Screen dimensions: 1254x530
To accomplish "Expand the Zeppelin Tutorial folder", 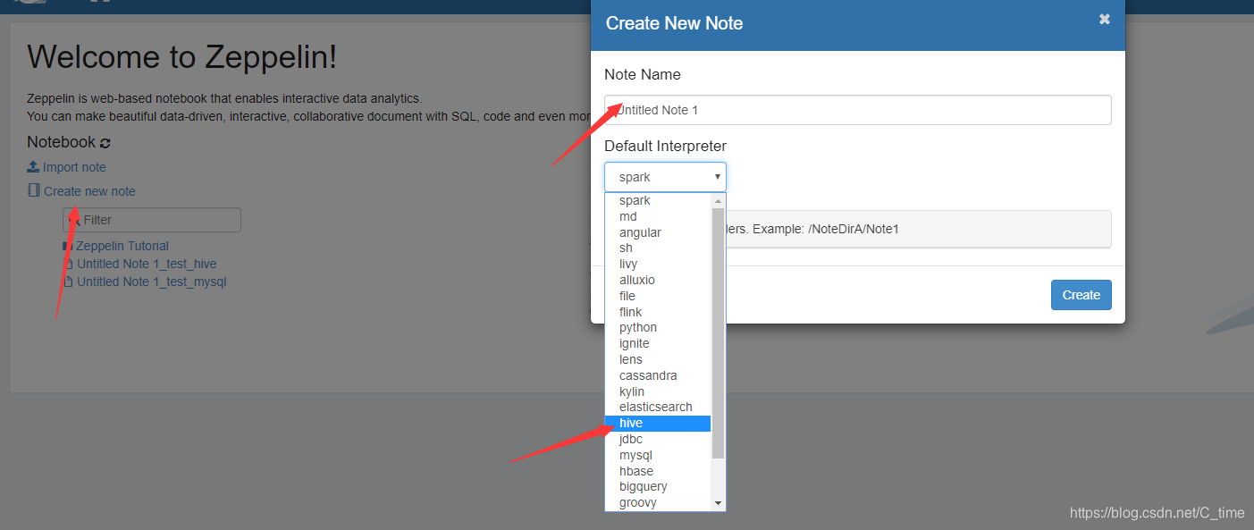I will click(x=122, y=246).
